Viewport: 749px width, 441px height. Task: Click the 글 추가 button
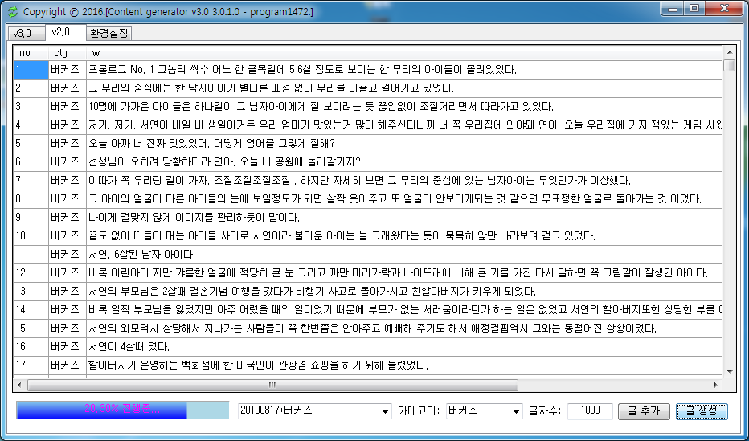click(x=644, y=410)
